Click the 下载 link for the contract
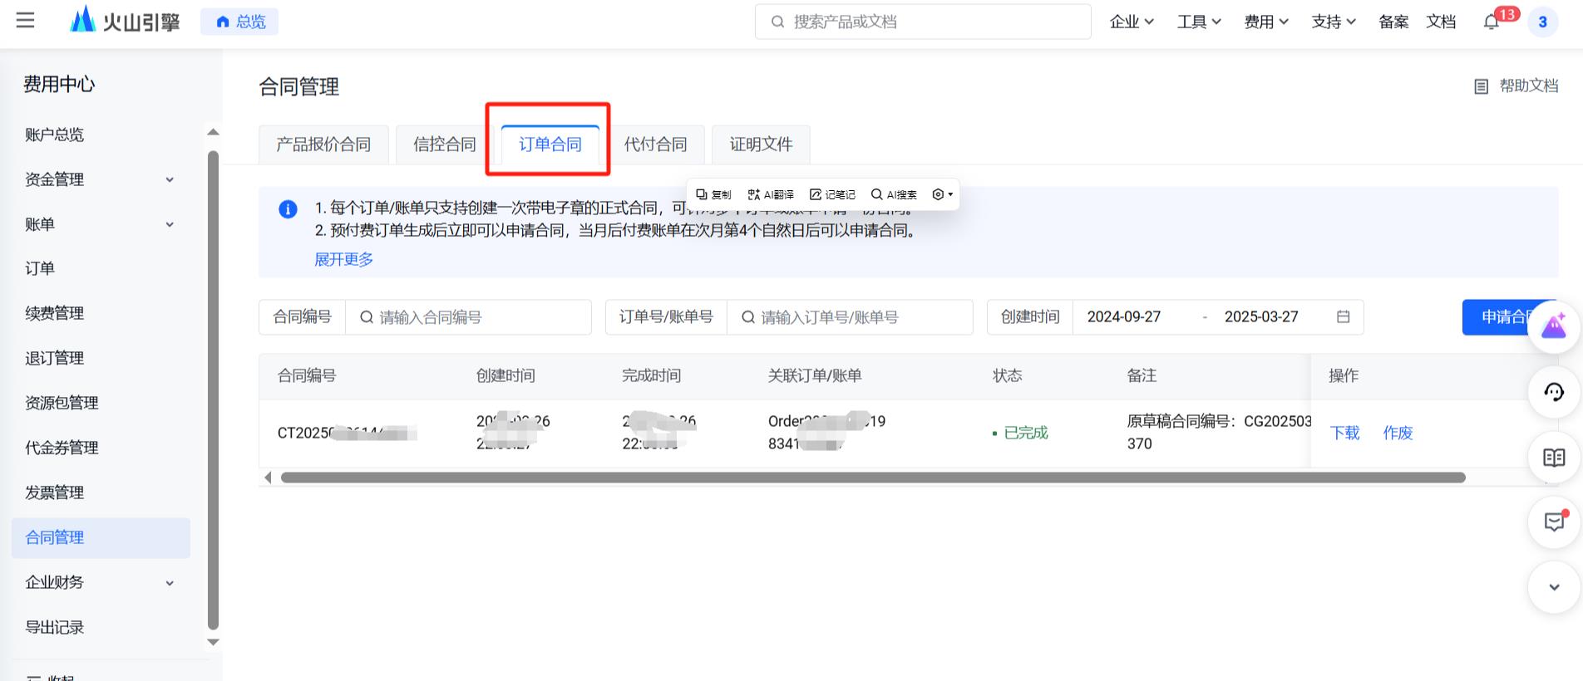The width and height of the screenshot is (1583, 681). pos(1344,433)
